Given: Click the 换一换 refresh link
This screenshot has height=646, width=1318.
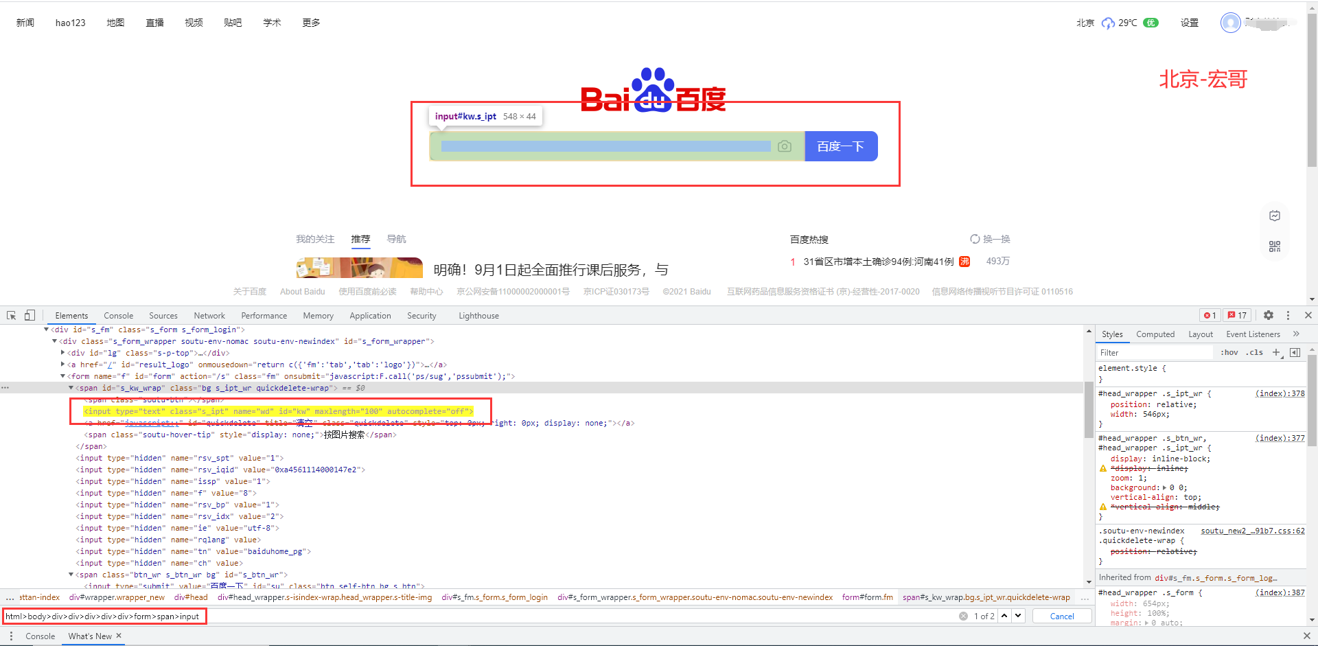Looking at the screenshot, I should point(997,239).
